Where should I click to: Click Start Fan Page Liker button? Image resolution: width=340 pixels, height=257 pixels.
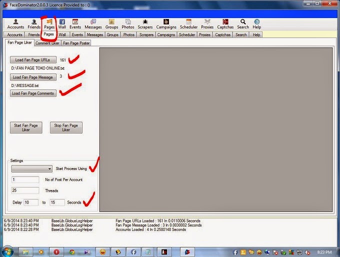tap(26, 127)
